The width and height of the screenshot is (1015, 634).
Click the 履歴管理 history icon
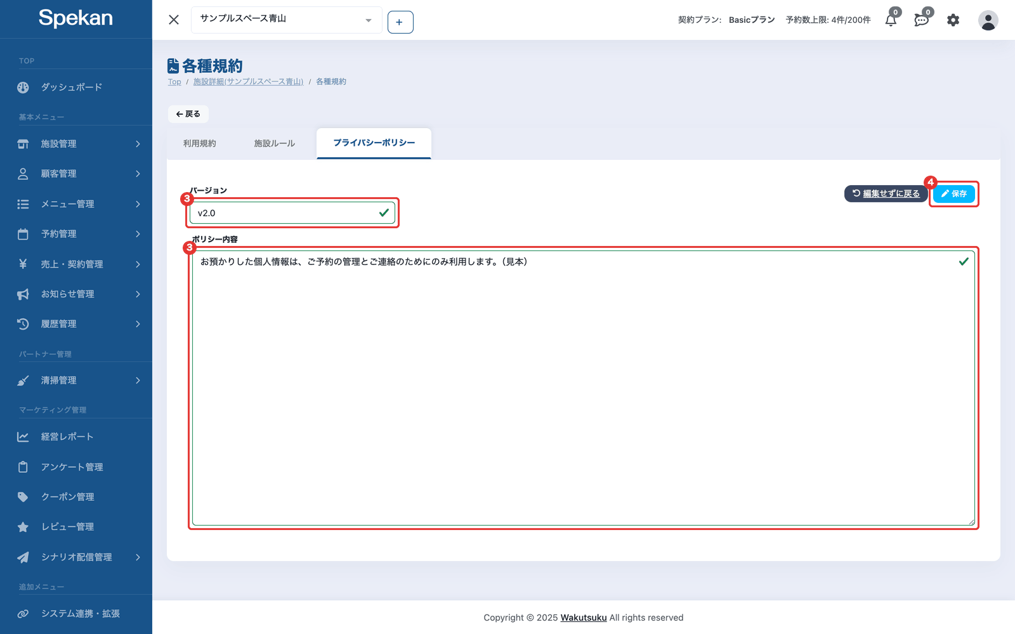pos(23,324)
